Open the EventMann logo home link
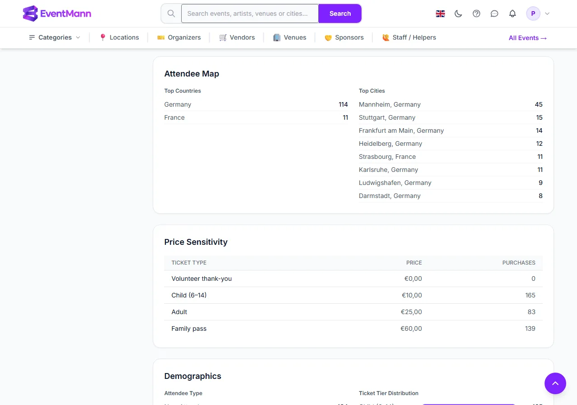Image resolution: width=577 pixels, height=405 pixels. 57,13
